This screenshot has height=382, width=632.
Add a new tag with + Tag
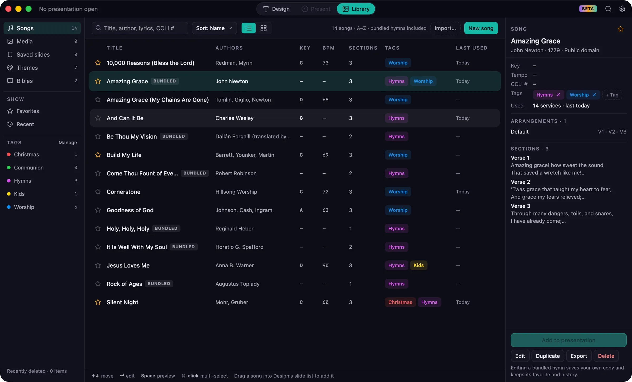[612, 95]
